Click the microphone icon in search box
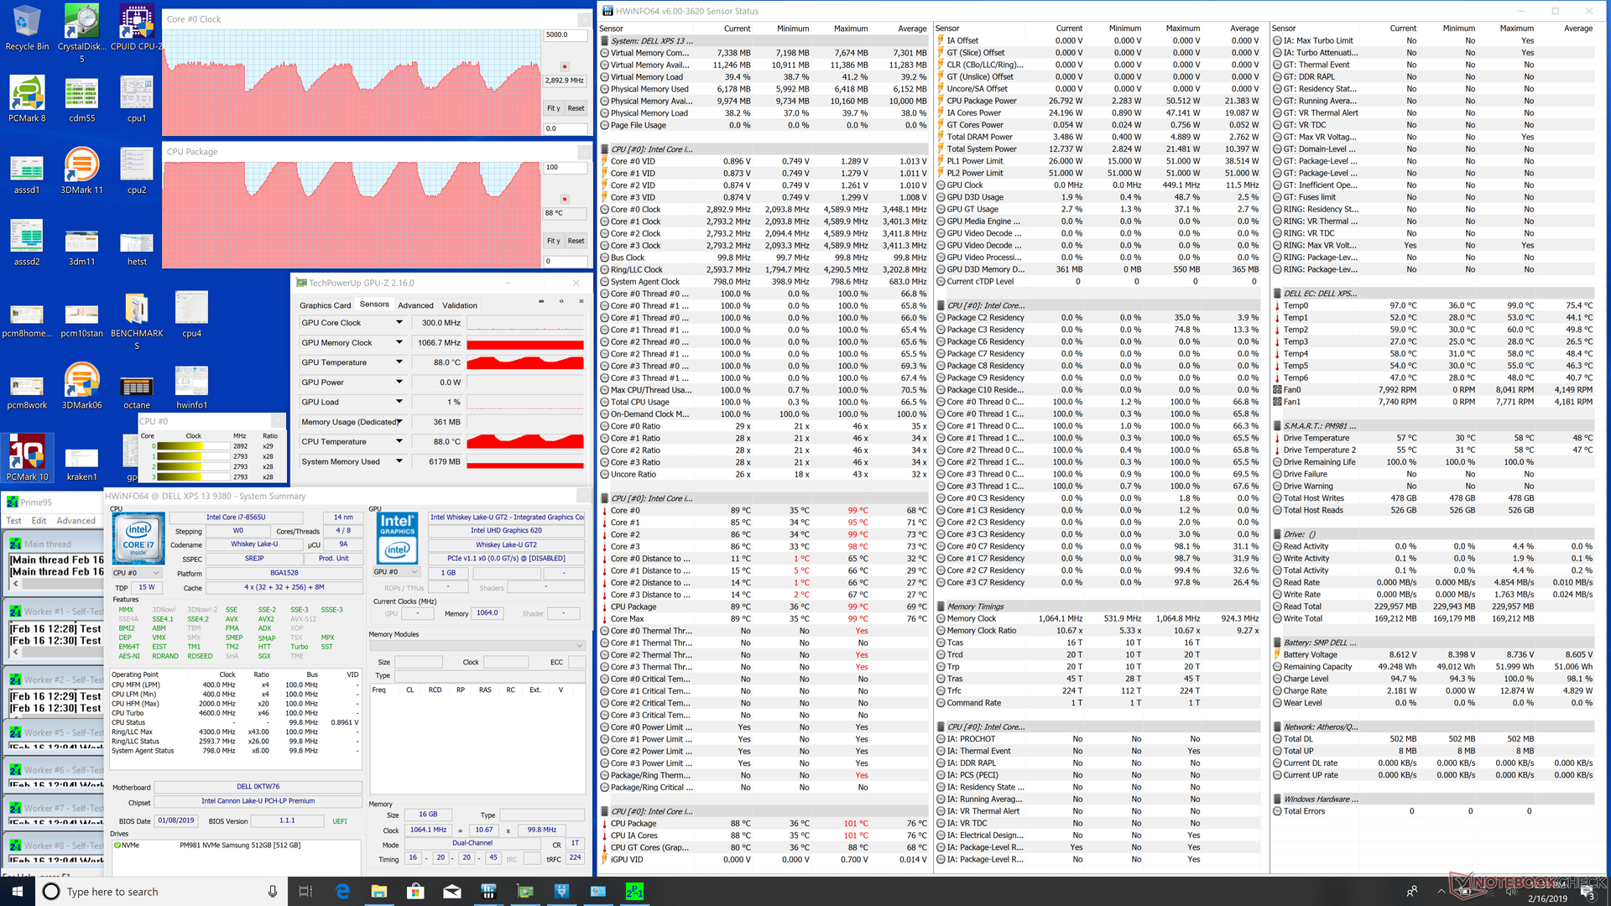The width and height of the screenshot is (1611, 906). tap(272, 892)
